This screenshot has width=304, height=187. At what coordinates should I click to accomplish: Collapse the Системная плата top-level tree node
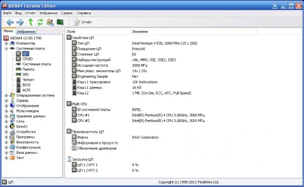click(6, 48)
